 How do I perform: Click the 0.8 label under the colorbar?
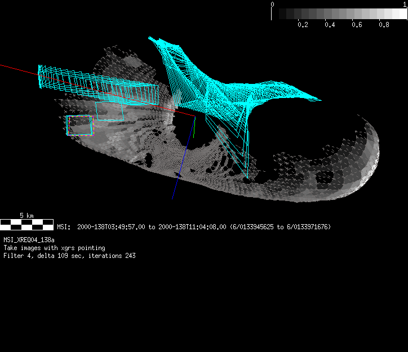point(384,25)
